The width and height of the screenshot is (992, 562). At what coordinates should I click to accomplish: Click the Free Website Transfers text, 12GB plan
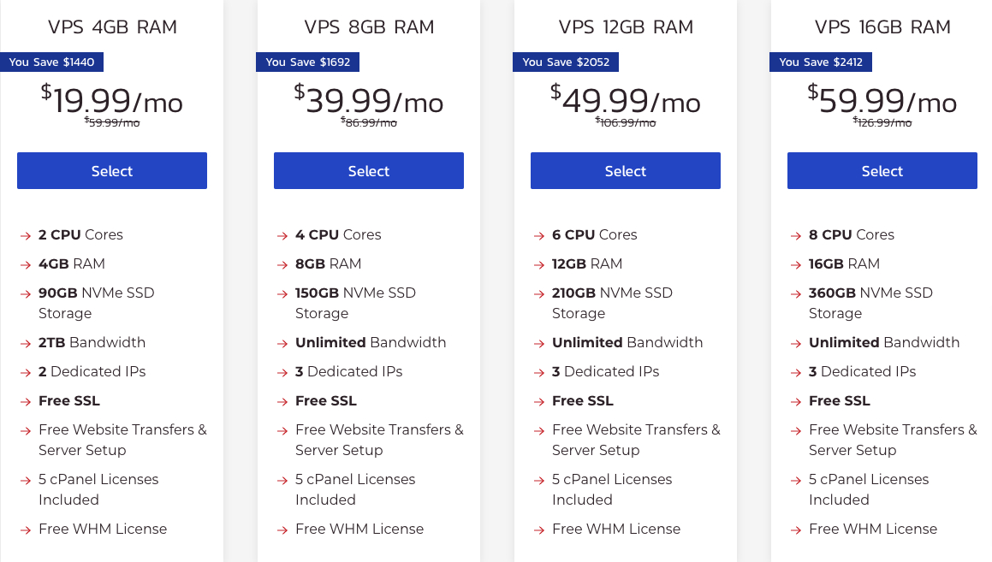pyautogui.click(x=636, y=429)
